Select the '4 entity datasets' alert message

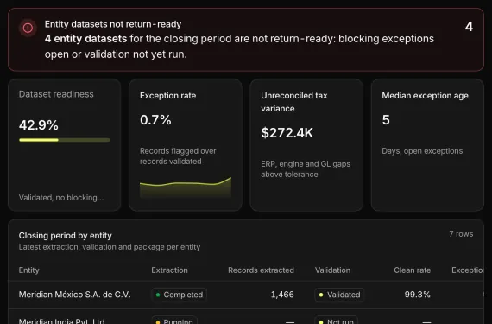point(239,46)
